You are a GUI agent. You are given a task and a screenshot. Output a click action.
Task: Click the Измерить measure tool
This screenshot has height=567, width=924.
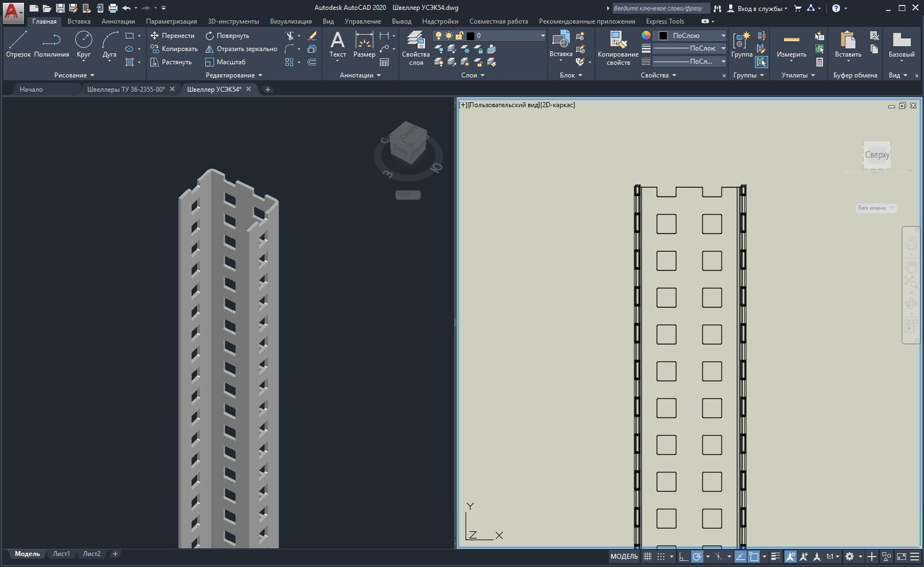pos(792,44)
